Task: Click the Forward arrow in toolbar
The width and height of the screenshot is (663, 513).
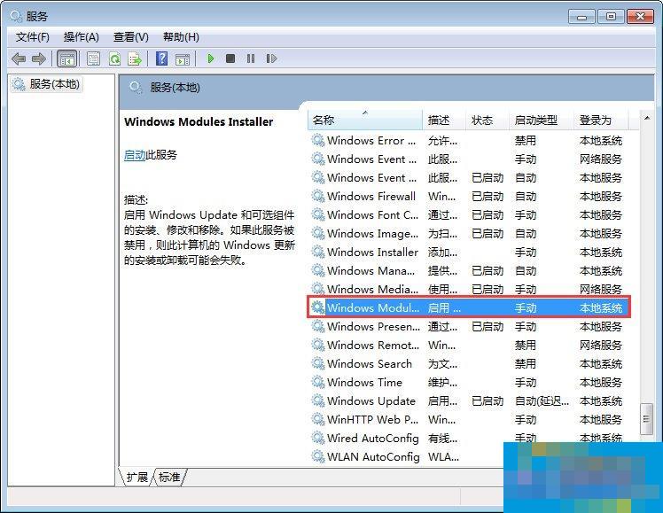Action: click(x=39, y=58)
